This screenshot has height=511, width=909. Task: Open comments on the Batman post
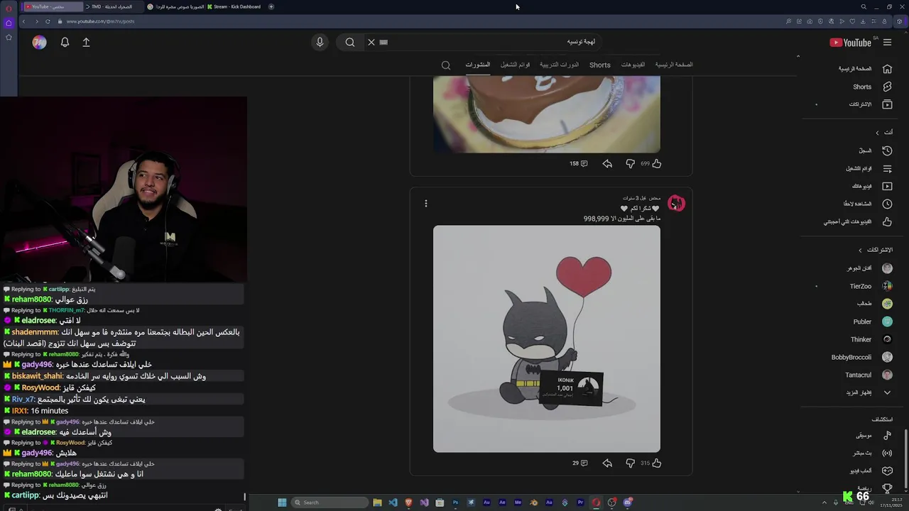click(x=580, y=463)
